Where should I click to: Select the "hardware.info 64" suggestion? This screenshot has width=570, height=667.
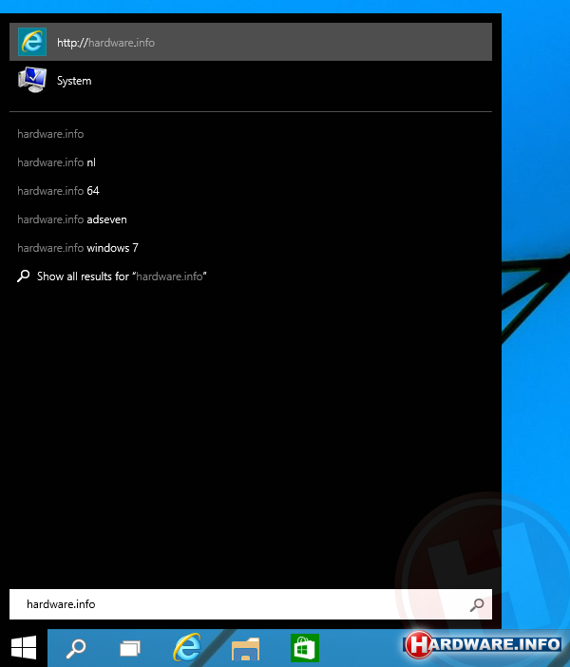58,191
